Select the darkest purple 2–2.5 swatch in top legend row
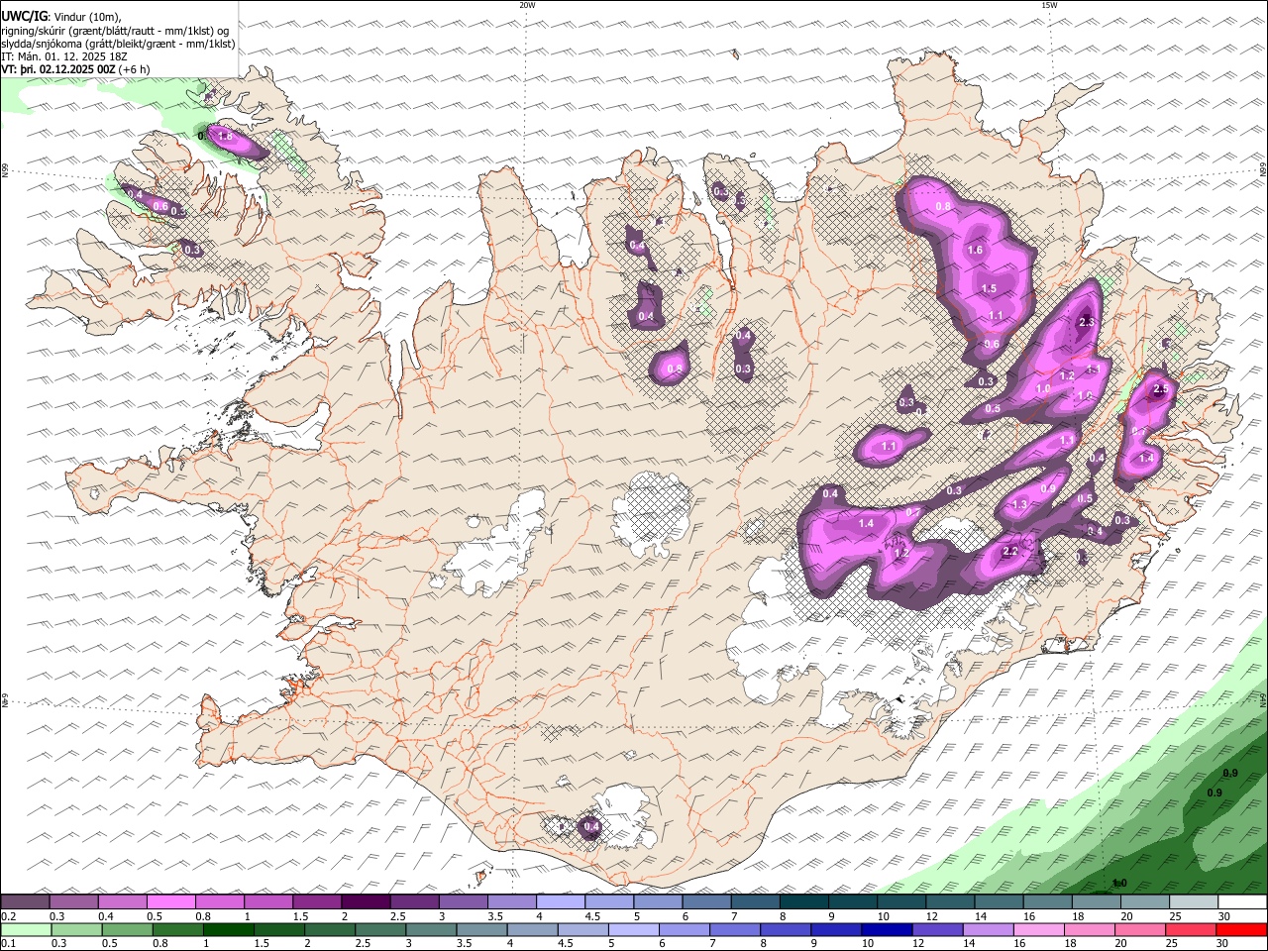The image size is (1268, 951). (x=366, y=902)
